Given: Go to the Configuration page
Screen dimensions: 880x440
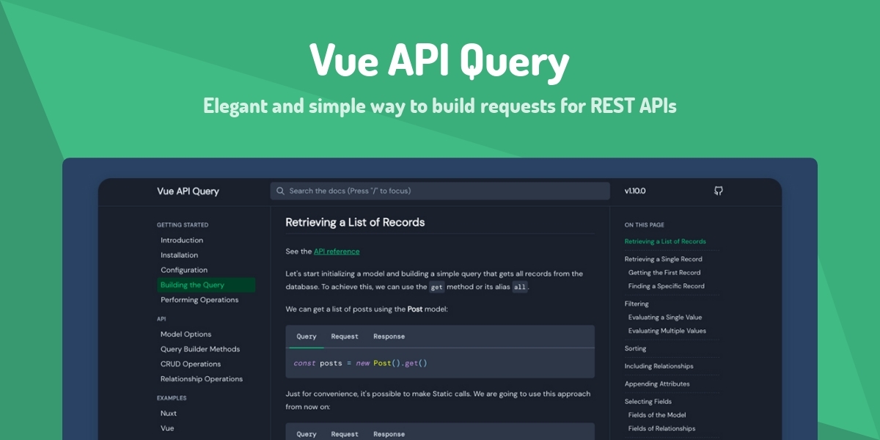Looking at the screenshot, I should [184, 270].
